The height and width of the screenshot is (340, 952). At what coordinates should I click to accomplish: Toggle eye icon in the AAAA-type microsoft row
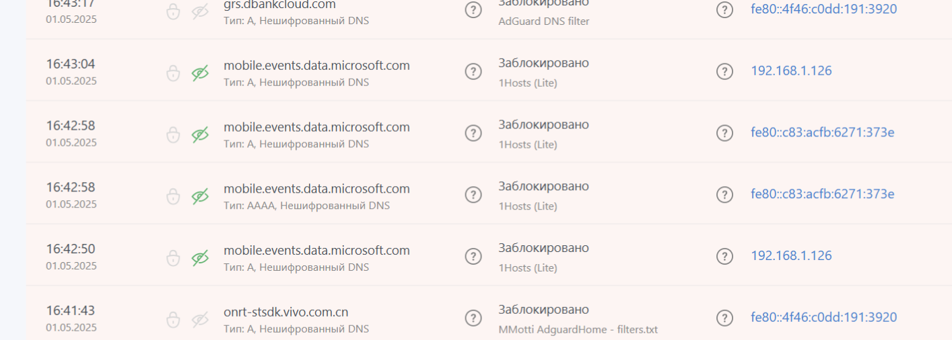point(199,196)
